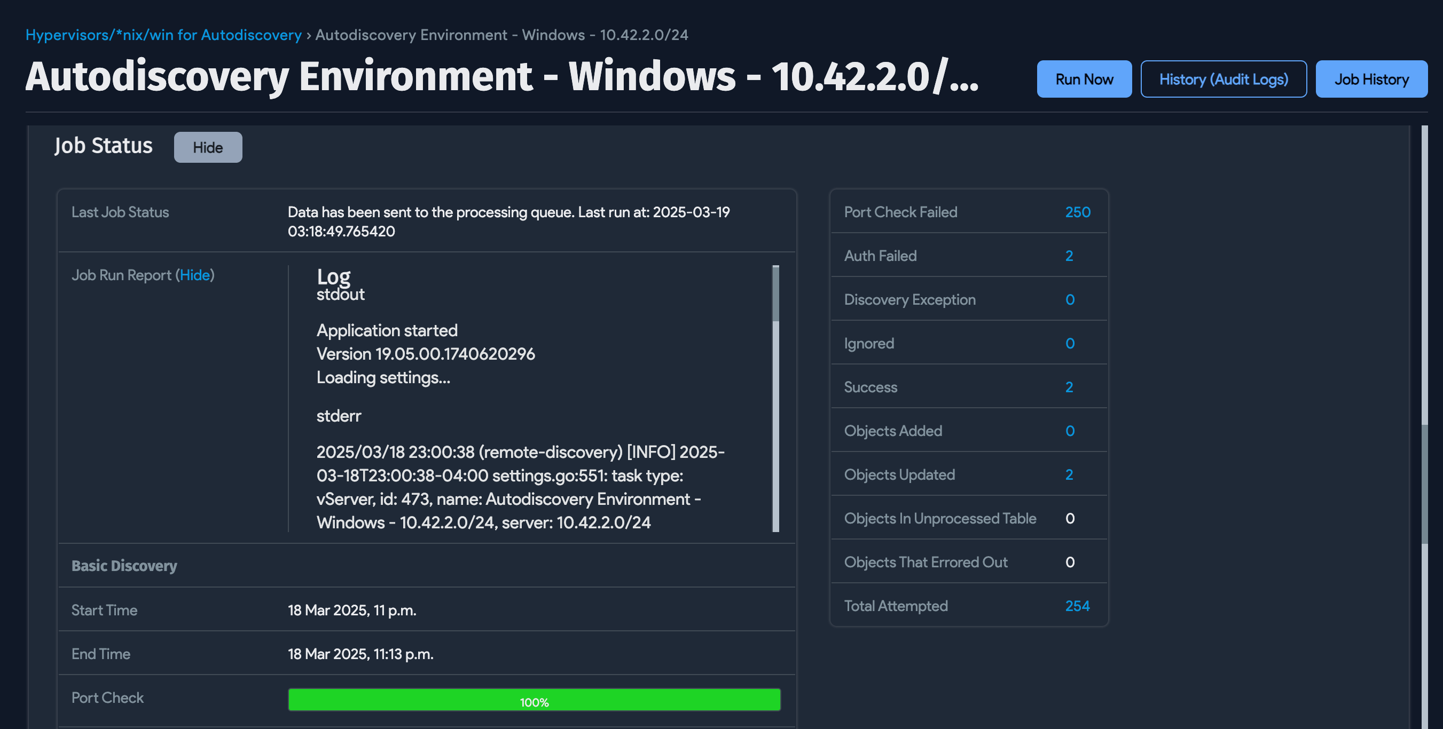1443x729 pixels.
Task: Open the Job History page
Action: (1371, 79)
